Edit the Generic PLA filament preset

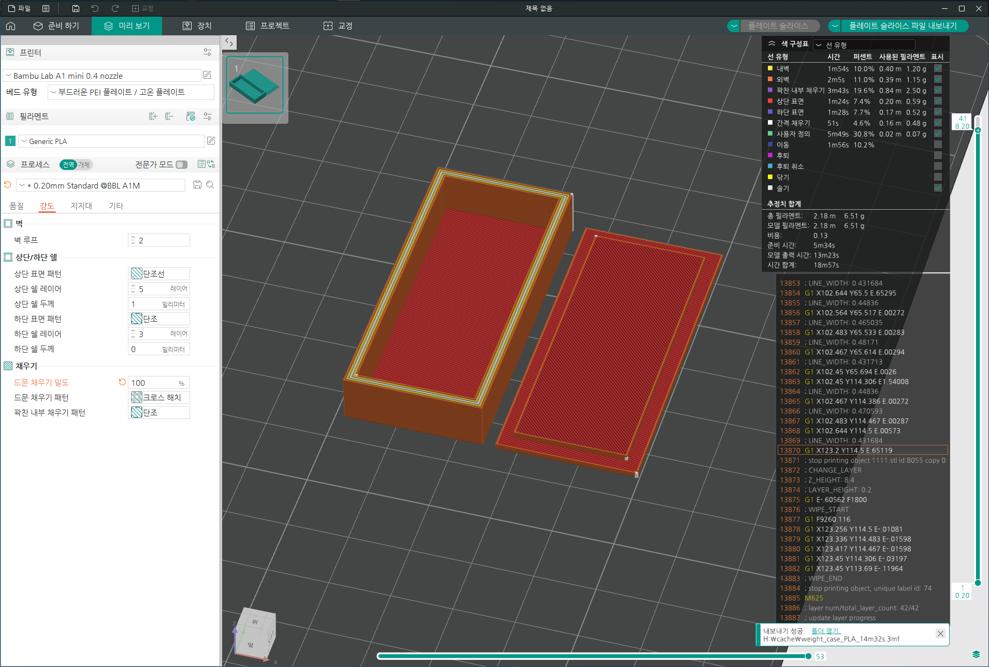click(211, 141)
